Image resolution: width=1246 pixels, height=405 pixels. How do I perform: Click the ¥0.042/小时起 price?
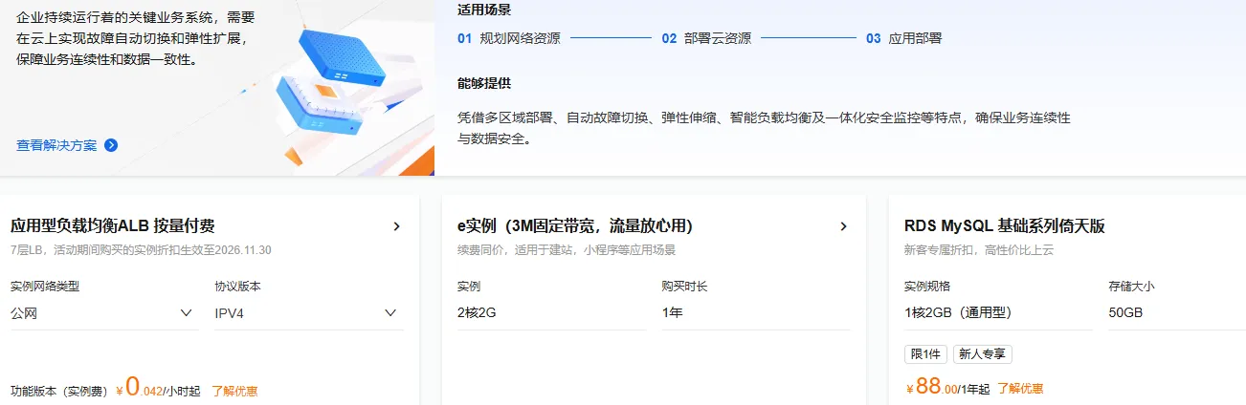tap(158, 388)
